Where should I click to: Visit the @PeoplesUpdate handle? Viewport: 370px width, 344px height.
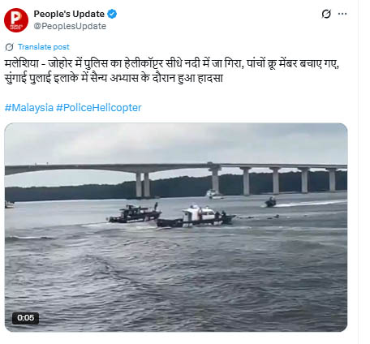point(70,26)
